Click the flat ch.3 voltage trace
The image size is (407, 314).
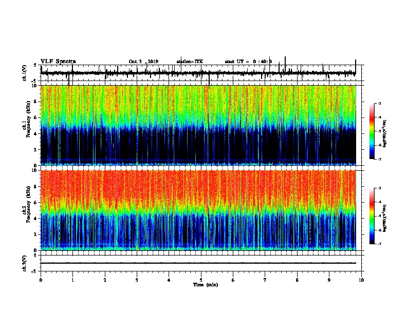click(x=198, y=263)
